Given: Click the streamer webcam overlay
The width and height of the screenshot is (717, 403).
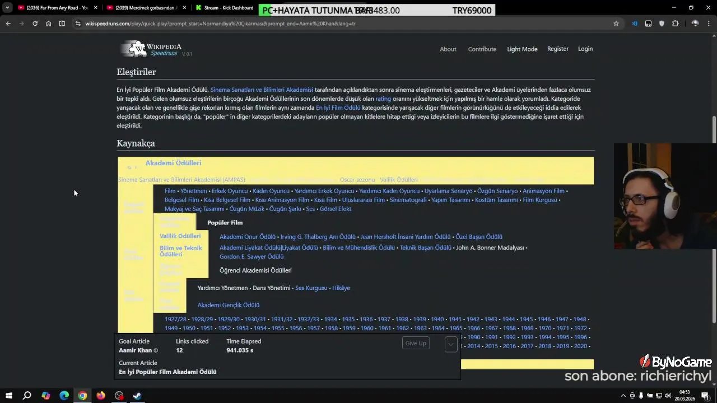Looking at the screenshot, I should (x=665, y=196).
